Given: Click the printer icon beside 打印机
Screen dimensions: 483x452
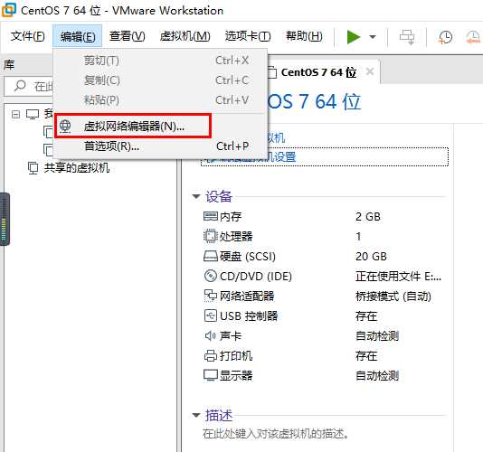Looking at the screenshot, I should [211, 355].
